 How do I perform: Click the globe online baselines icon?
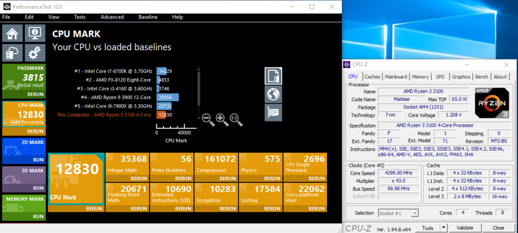[273, 94]
